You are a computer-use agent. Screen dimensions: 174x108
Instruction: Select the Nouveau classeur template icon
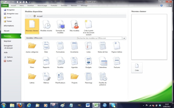[x=32, y=26]
